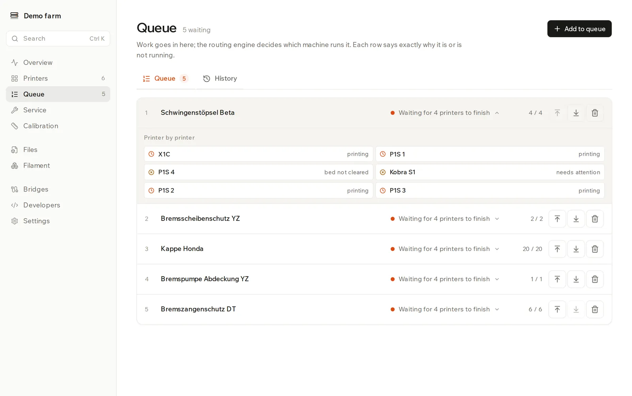The image size is (632, 396).
Task: Open the Filament page in sidebar
Action: click(x=58, y=165)
